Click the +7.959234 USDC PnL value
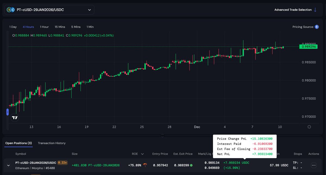 (236, 163)
